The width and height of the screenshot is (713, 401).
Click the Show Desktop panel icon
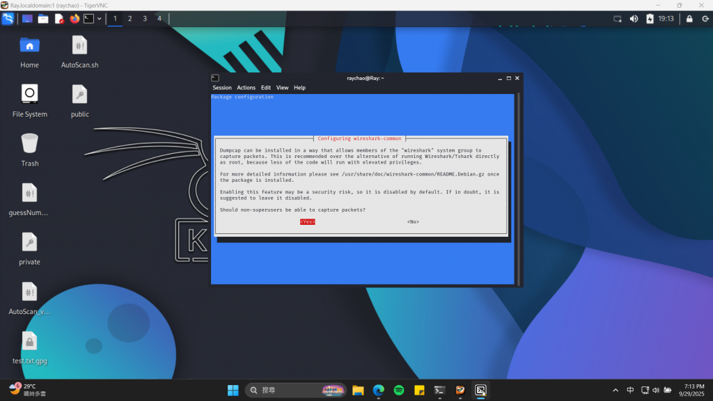27,19
